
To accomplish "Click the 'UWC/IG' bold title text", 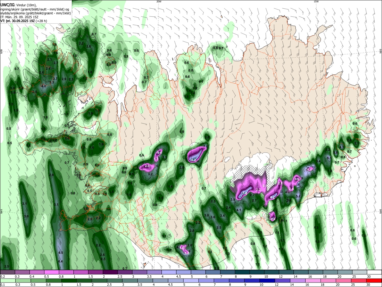I will pos(7,5).
